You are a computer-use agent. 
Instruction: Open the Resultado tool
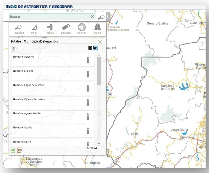pyautogui.click(x=18, y=29)
